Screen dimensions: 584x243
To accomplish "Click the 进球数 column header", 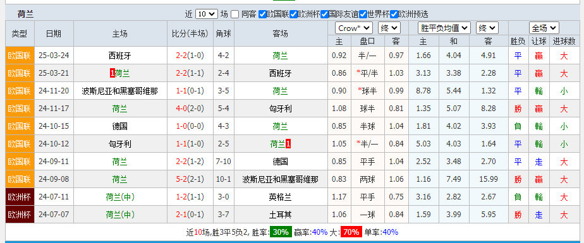I will (564, 41).
